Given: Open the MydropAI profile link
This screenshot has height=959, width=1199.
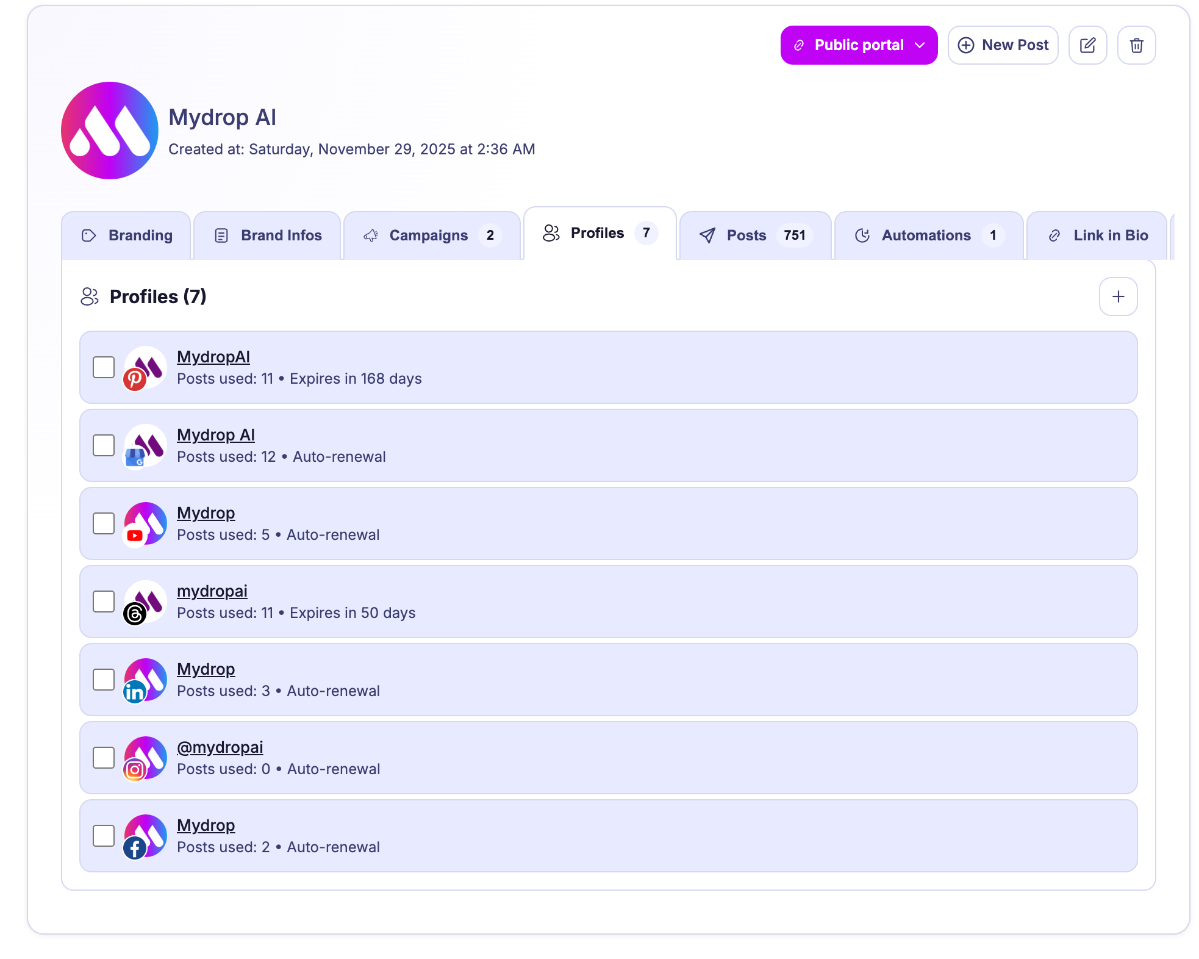Looking at the screenshot, I should (213, 357).
